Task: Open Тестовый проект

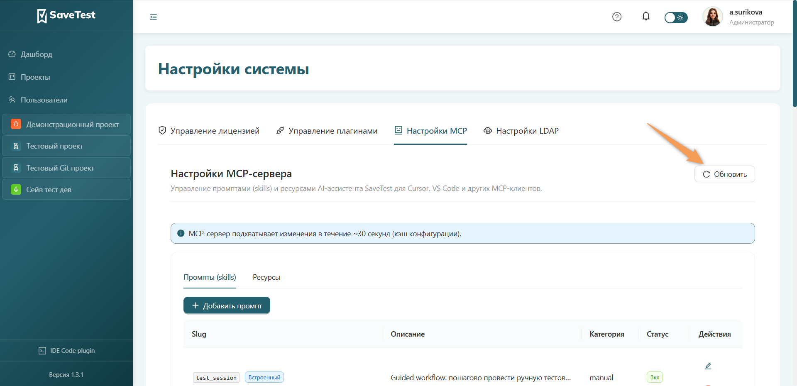Action: click(x=66, y=146)
